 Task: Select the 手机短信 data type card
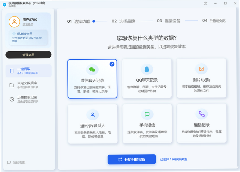point(147,123)
